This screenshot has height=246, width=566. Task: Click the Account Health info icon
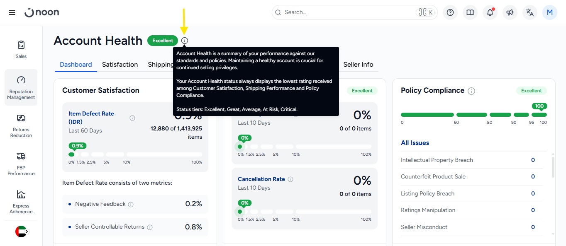click(185, 41)
